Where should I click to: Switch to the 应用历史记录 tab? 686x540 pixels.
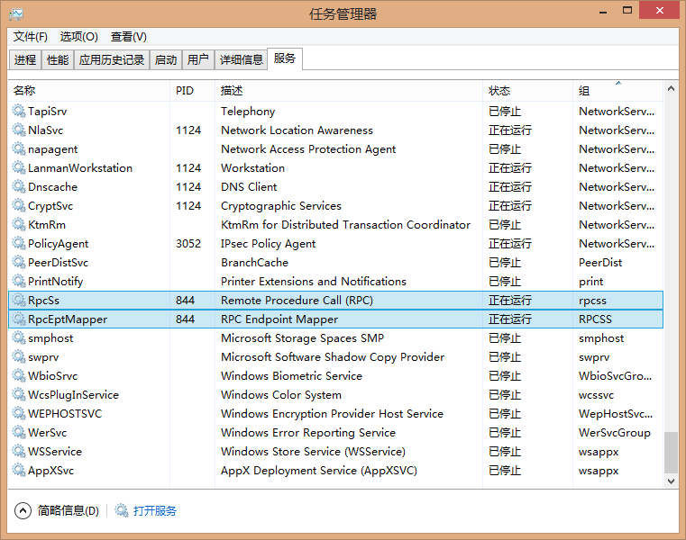112,60
